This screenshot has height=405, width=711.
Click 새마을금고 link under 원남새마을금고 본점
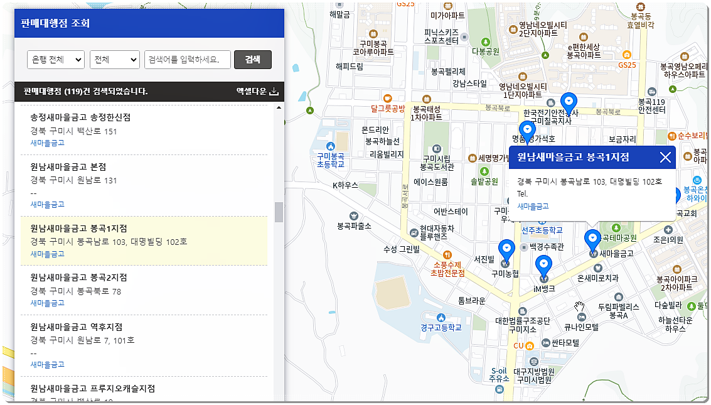[x=47, y=204]
